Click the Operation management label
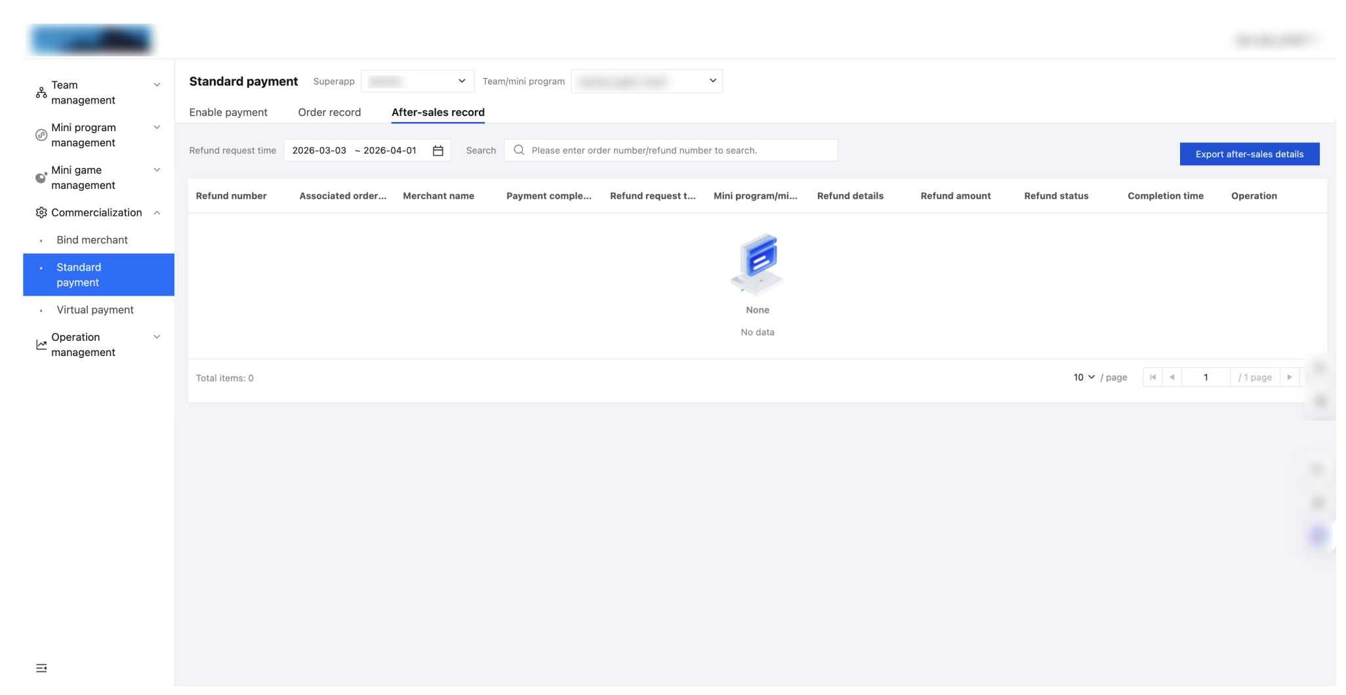 coord(83,345)
